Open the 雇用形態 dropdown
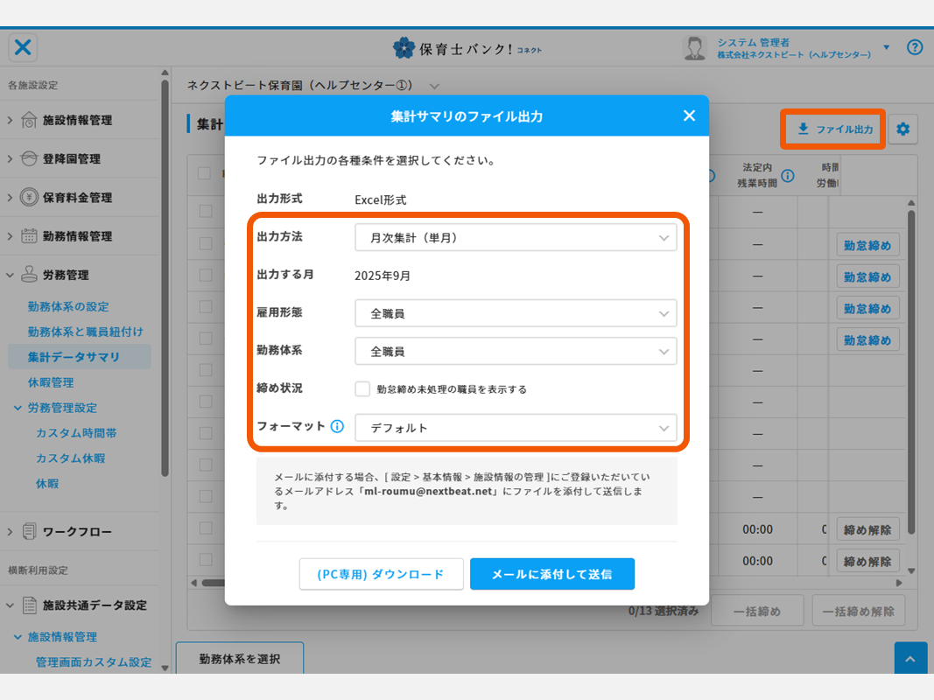934x700 pixels. click(515, 312)
